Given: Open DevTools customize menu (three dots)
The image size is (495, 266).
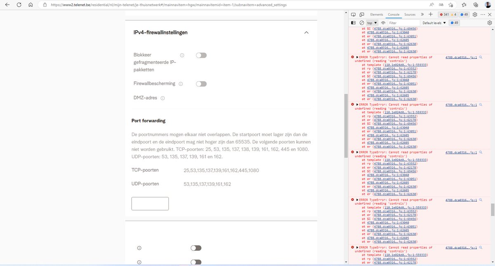Looking at the screenshot, I should (x=483, y=14).
